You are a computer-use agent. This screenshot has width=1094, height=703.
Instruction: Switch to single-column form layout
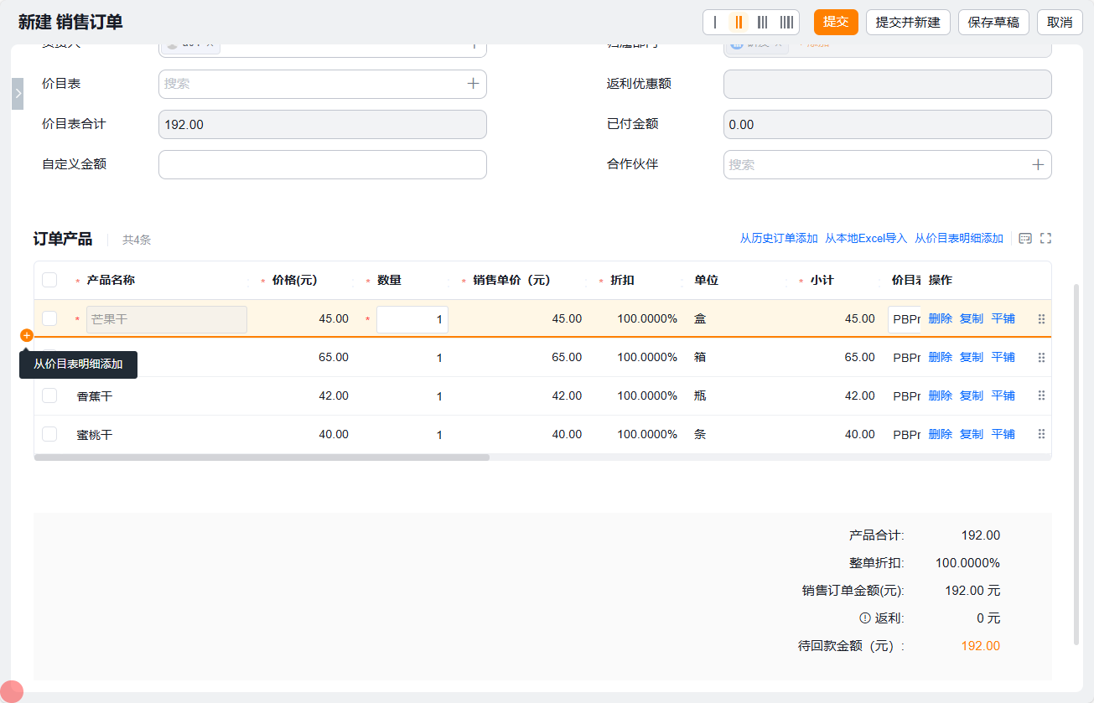click(x=715, y=23)
